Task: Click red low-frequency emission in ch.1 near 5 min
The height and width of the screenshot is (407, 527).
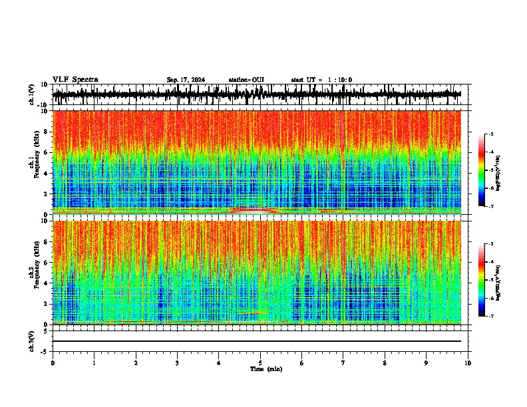Action: [x=254, y=211]
